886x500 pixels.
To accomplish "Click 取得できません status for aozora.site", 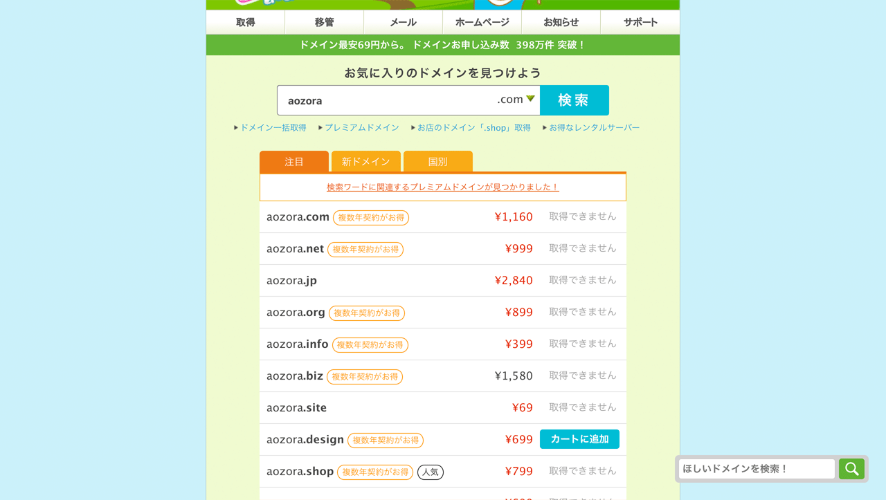I will tap(583, 407).
